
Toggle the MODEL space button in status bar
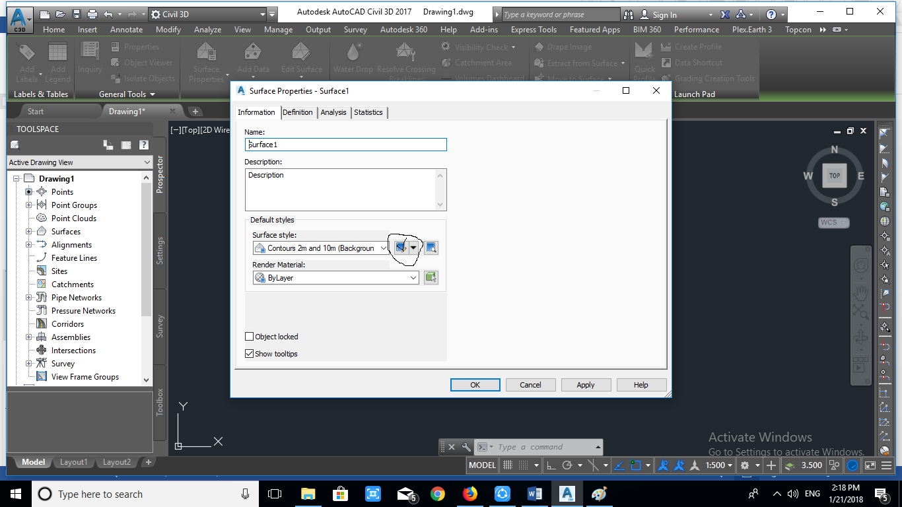pyautogui.click(x=482, y=465)
